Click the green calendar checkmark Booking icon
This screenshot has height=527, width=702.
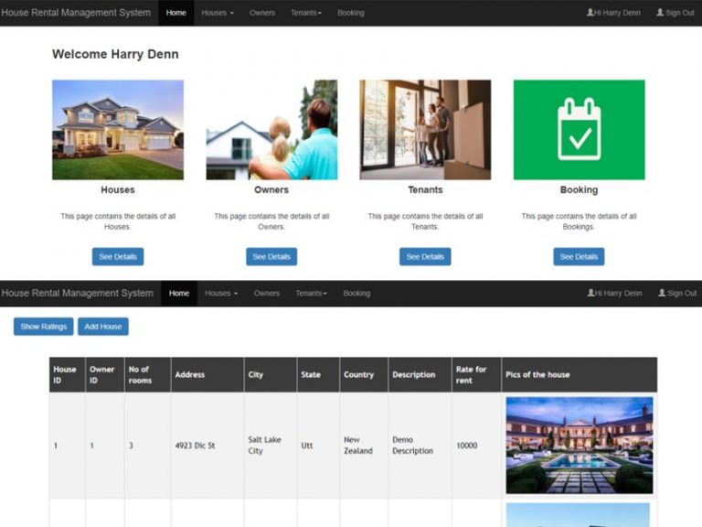pos(579,129)
